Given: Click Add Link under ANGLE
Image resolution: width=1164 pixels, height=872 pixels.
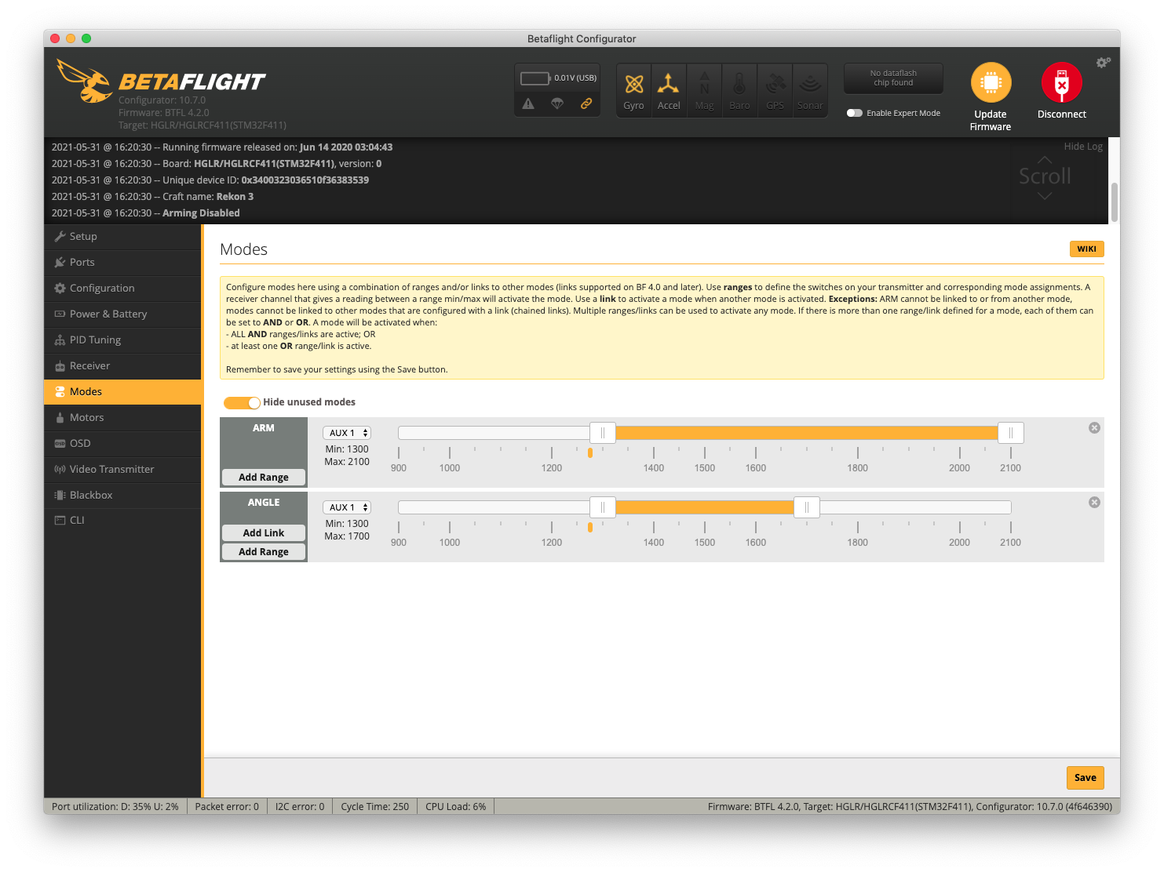Looking at the screenshot, I should [x=264, y=533].
